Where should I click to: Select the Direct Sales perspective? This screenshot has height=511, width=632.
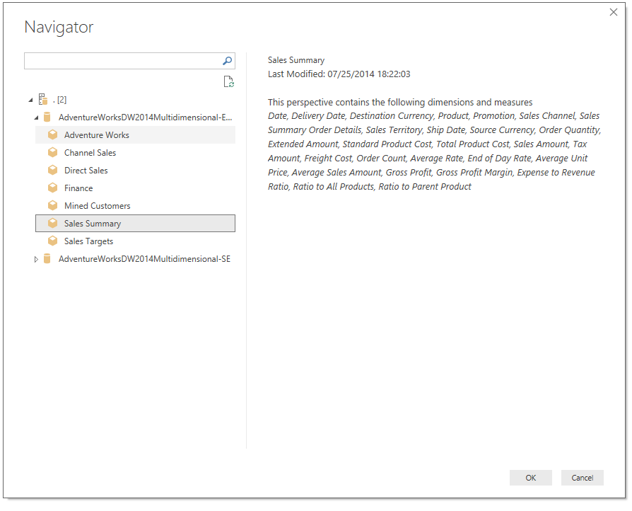pyautogui.click(x=135, y=171)
